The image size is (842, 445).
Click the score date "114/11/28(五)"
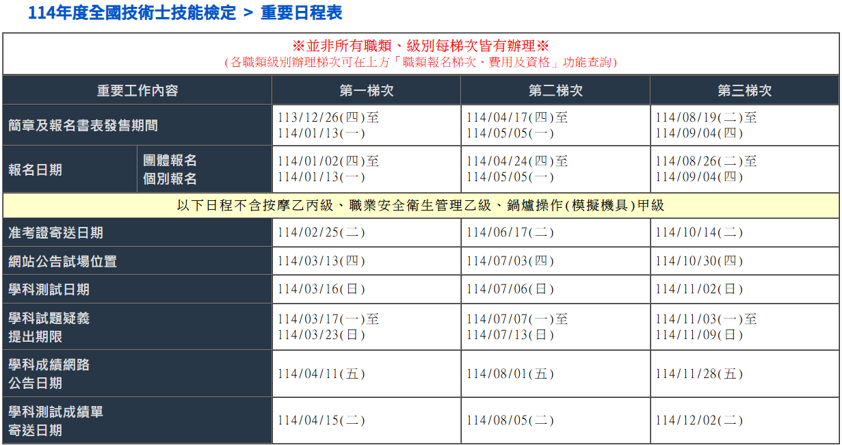[699, 374]
